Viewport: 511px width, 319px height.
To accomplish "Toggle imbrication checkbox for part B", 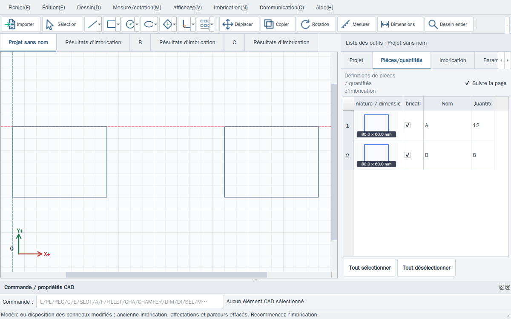I will [408, 155].
